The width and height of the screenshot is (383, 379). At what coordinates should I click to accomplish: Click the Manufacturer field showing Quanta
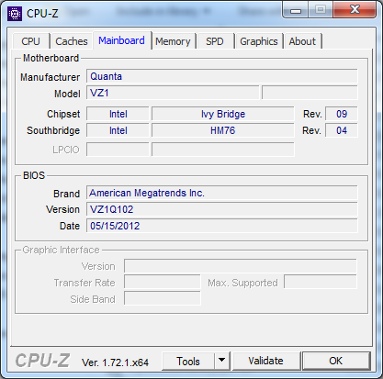click(222, 76)
